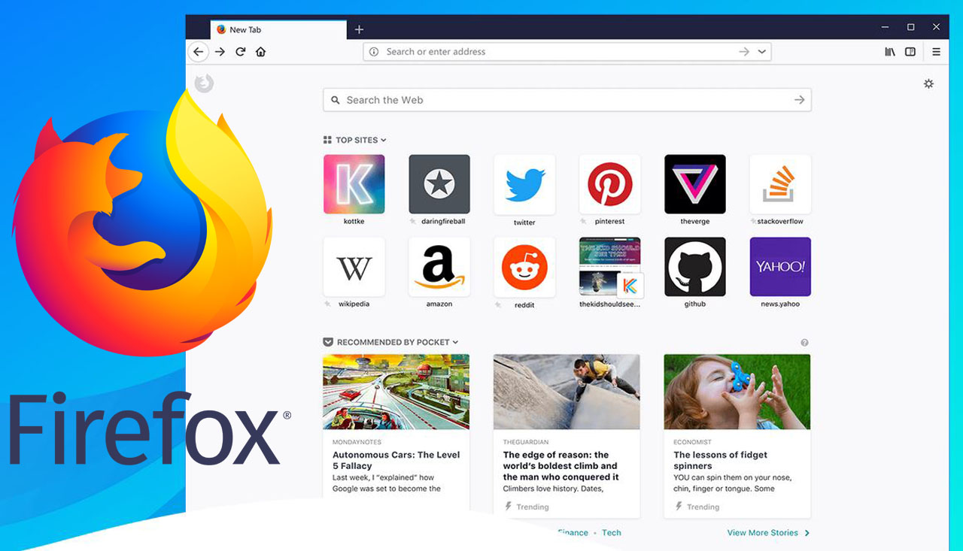Image resolution: width=963 pixels, height=551 pixels.
Task: Open The lessons of fidget spinners headline
Action: click(x=720, y=460)
